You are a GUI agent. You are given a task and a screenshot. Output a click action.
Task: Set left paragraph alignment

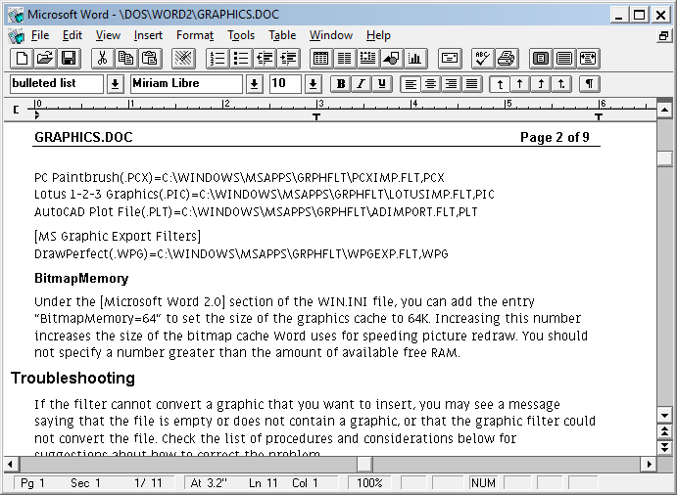(x=411, y=84)
